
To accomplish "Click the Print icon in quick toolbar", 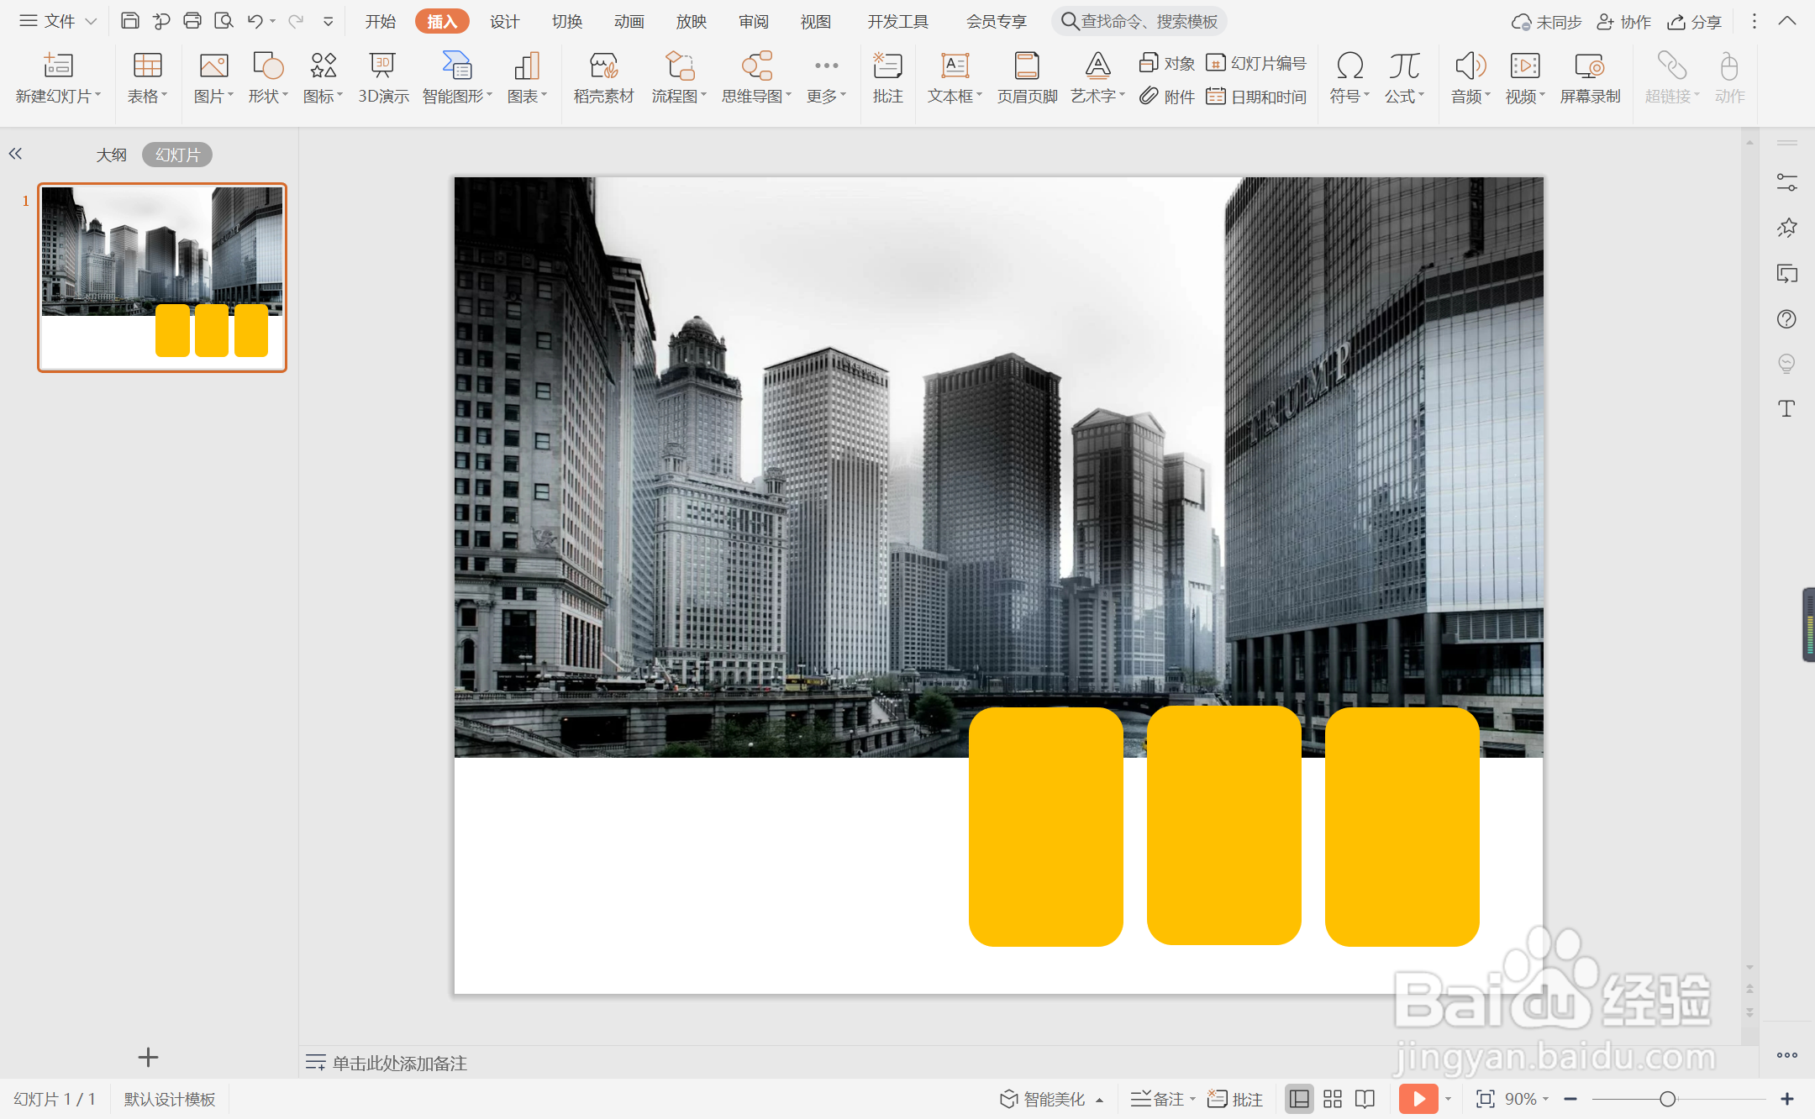I will [192, 21].
